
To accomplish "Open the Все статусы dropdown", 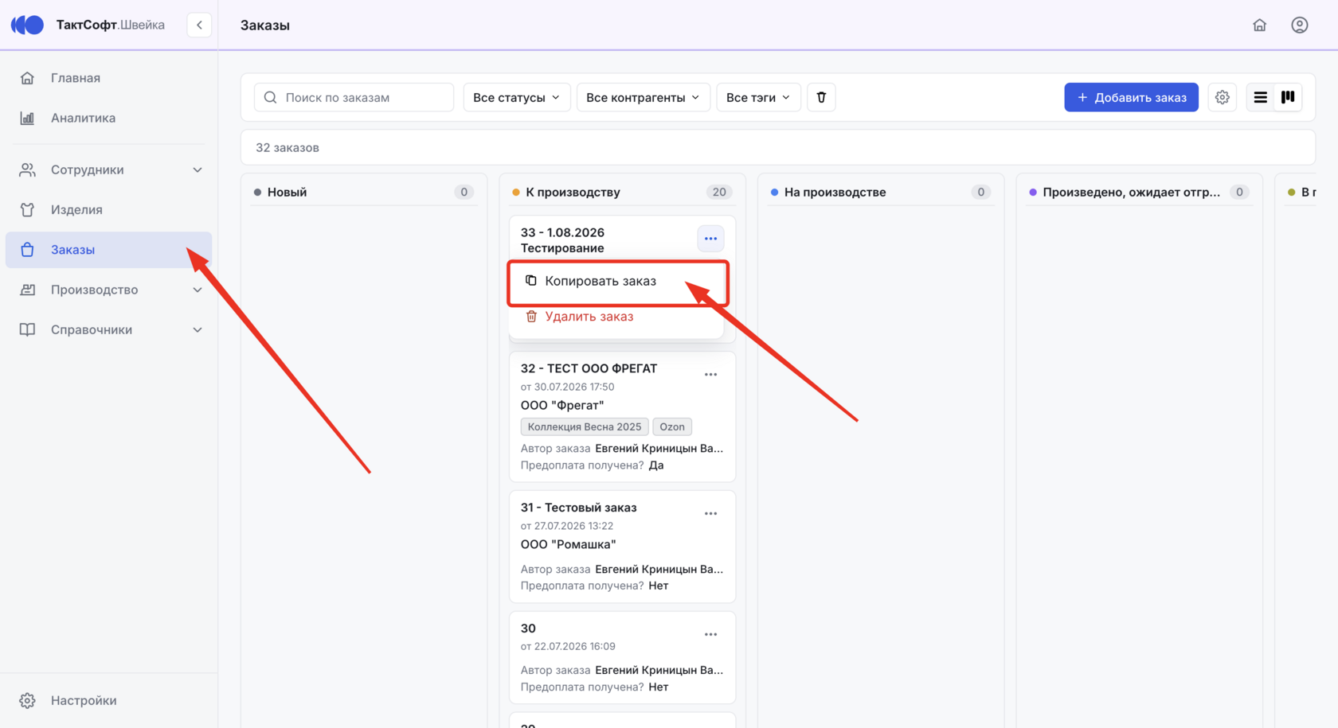I will pyautogui.click(x=516, y=97).
